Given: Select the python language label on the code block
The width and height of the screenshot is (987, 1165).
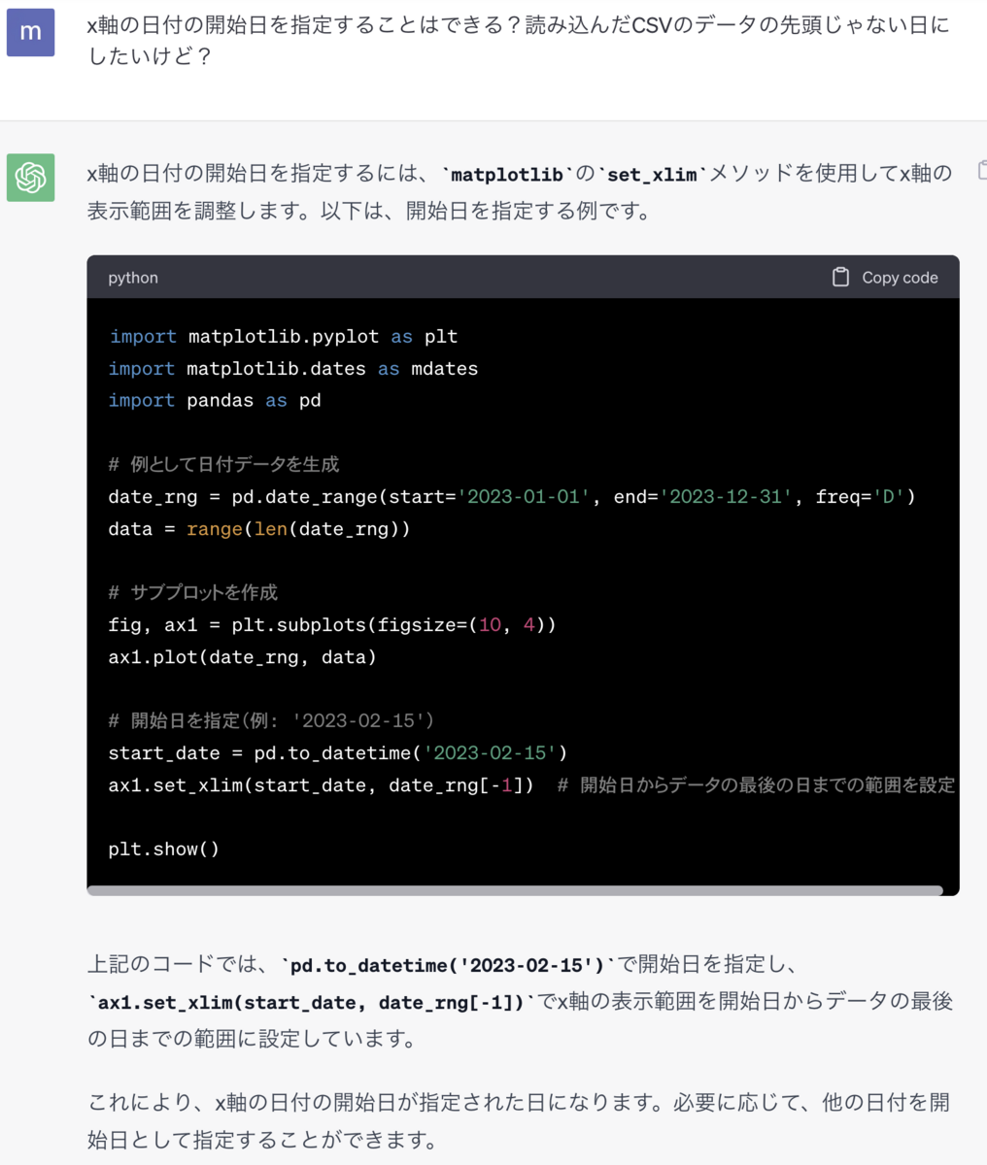Looking at the screenshot, I should point(132,278).
